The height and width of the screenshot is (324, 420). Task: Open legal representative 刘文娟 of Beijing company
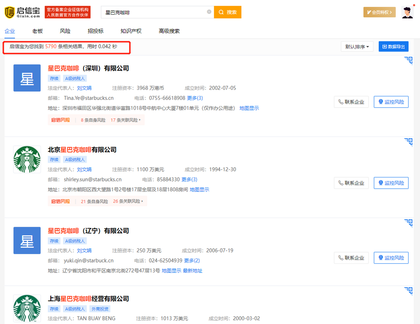84,169
